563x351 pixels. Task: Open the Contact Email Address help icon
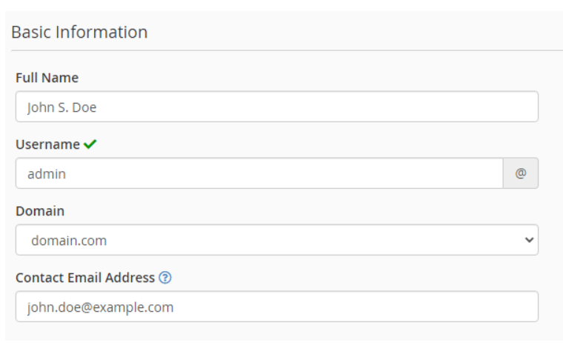[165, 278]
